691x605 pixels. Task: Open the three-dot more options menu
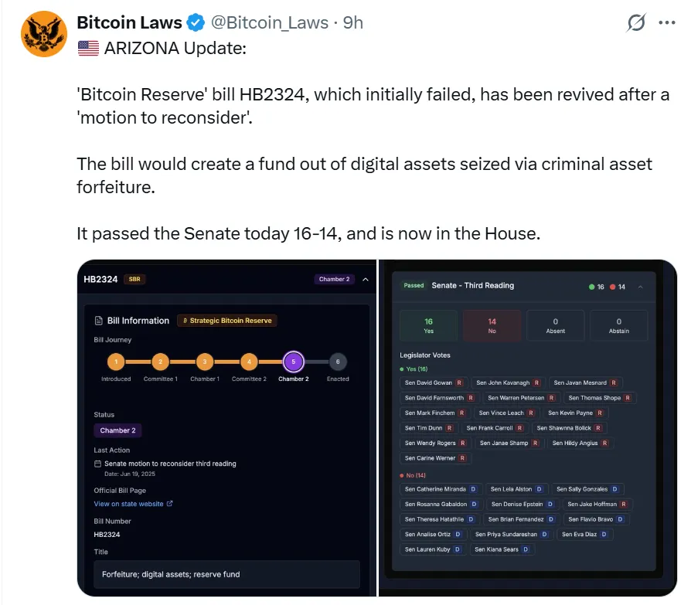[x=666, y=23]
